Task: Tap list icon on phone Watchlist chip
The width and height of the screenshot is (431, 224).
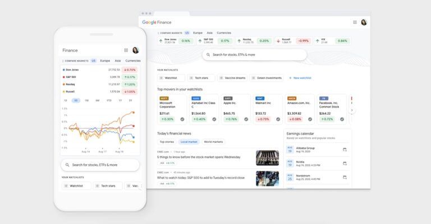Action: pyautogui.click(x=66, y=186)
